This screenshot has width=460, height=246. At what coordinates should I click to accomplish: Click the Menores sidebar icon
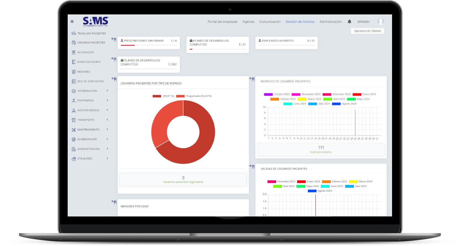click(x=74, y=72)
